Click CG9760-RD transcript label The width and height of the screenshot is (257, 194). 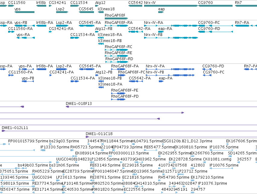[x=209, y=28]
